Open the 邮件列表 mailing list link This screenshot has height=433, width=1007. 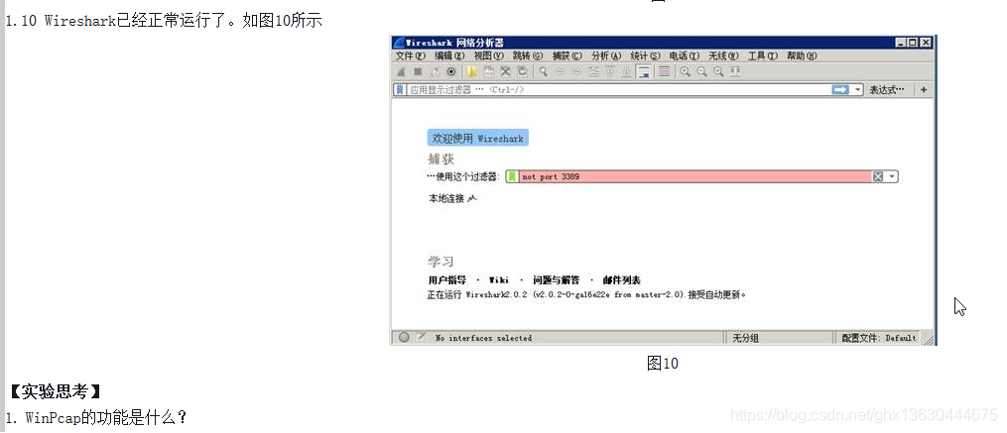coord(622,280)
